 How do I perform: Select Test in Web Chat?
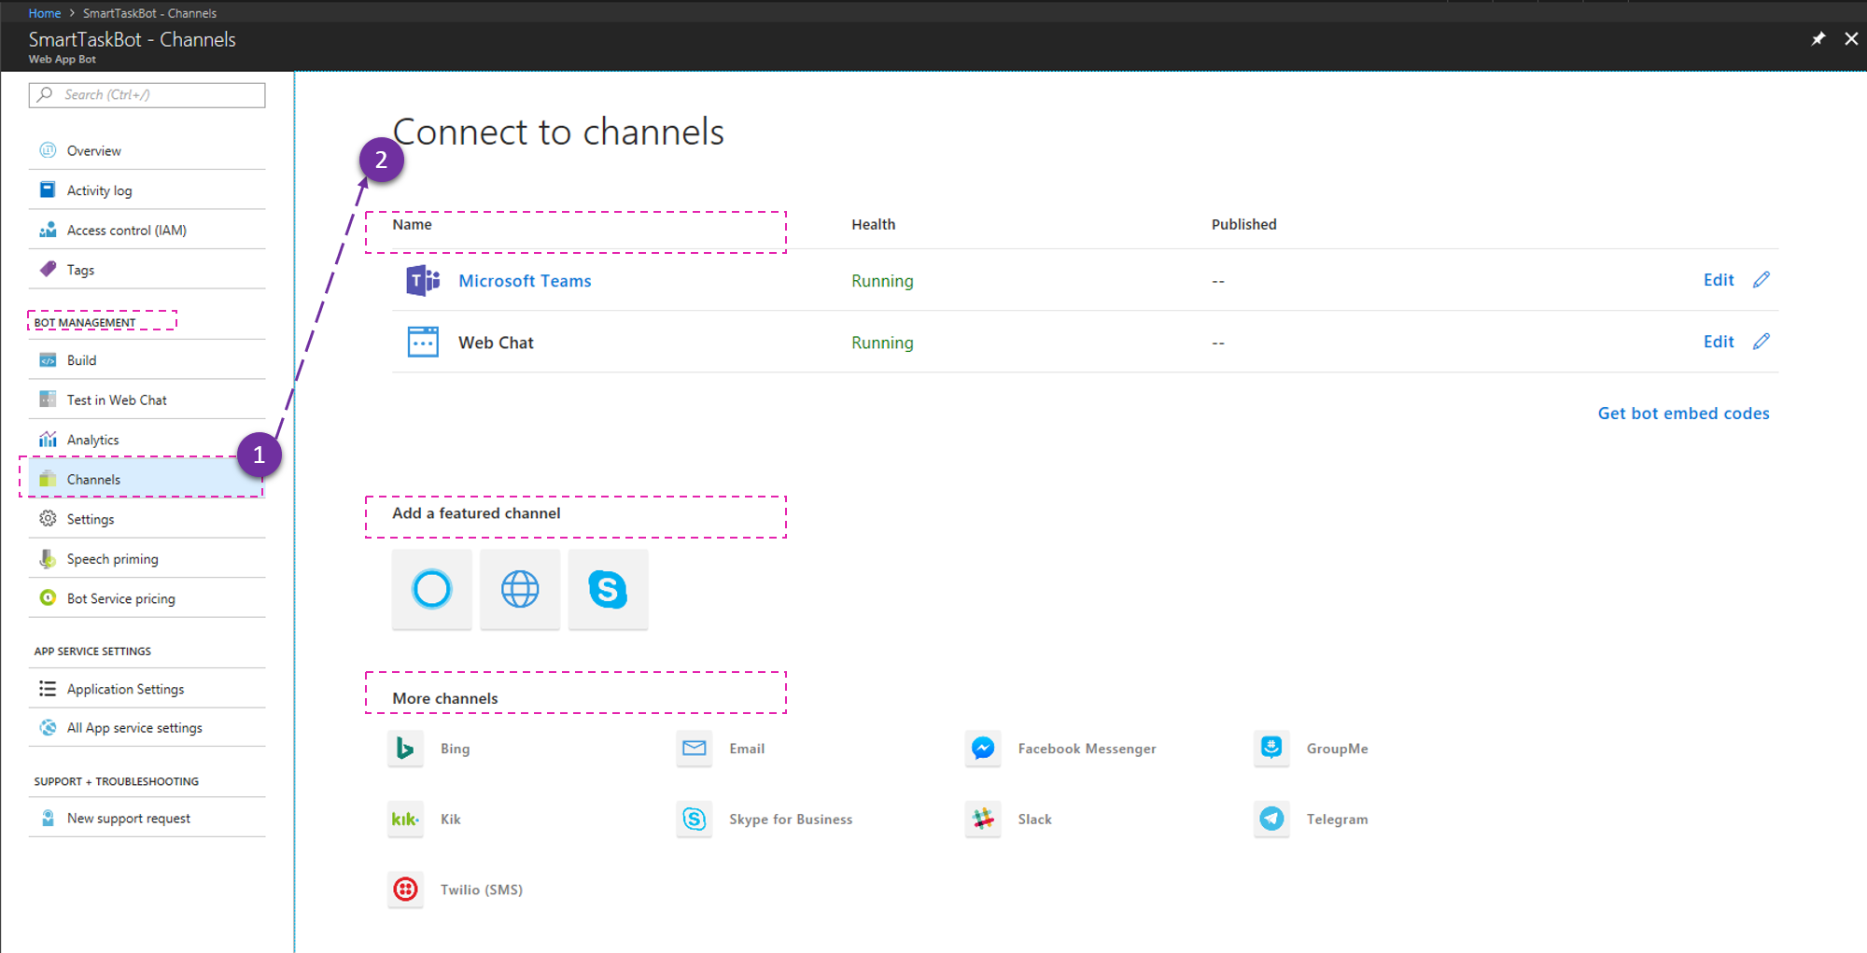point(116,399)
